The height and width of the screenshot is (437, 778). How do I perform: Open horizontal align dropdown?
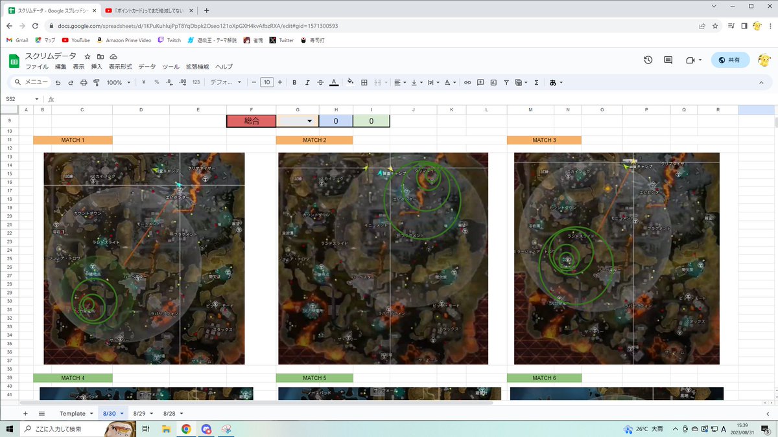[400, 83]
